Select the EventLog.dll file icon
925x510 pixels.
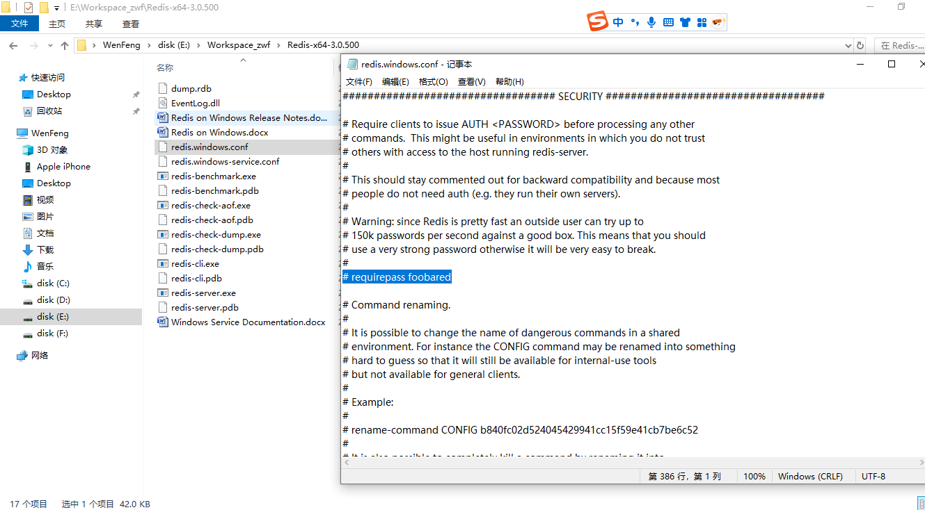tap(162, 104)
